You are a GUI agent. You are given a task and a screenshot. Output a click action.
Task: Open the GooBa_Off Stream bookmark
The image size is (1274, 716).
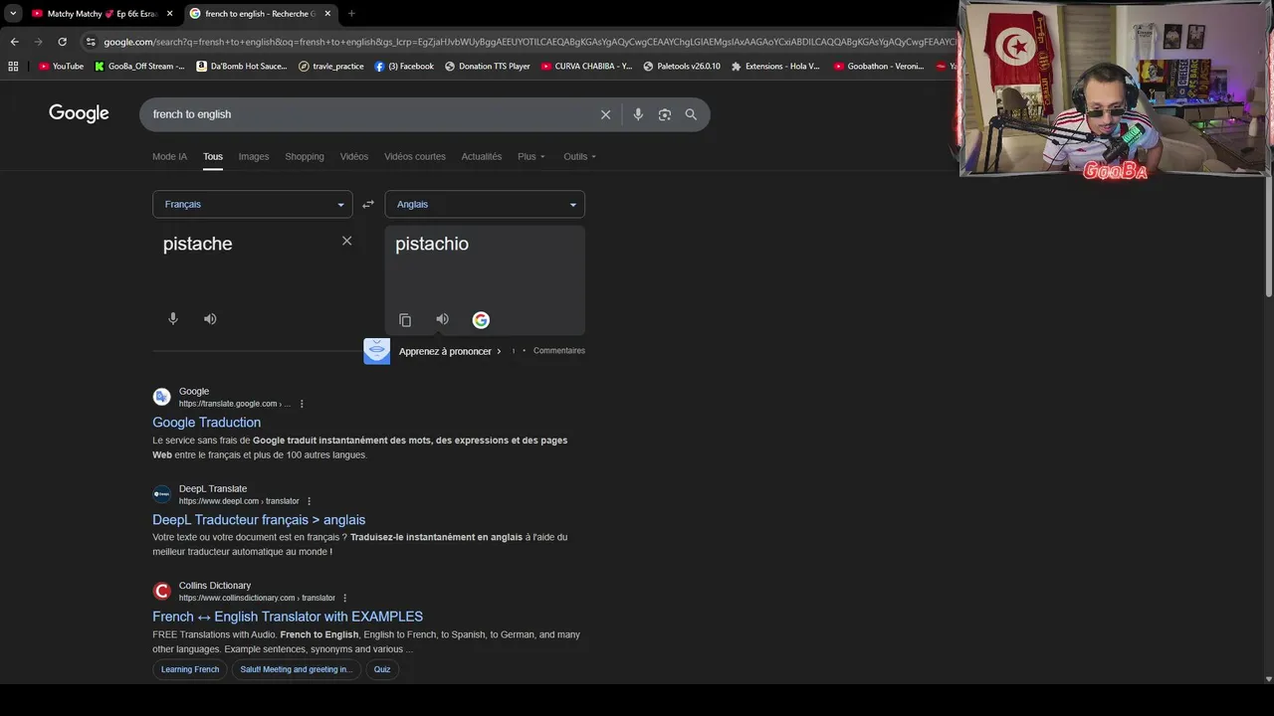tap(139, 67)
